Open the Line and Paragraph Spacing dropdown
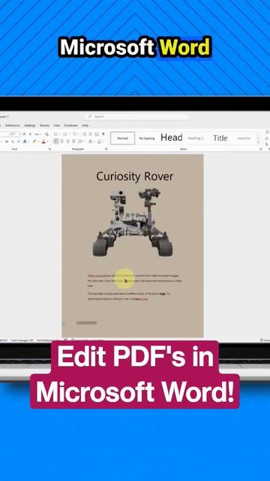Viewport: 270px width, 481px height. (x=81, y=141)
